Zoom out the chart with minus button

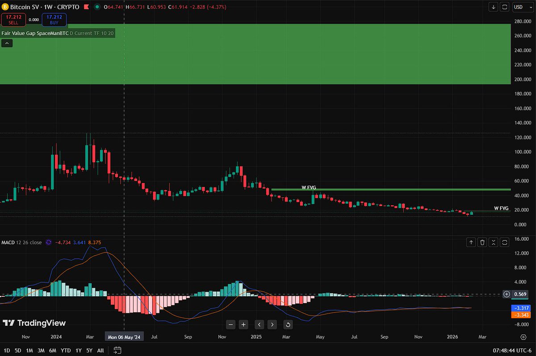pyautogui.click(x=231, y=324)
